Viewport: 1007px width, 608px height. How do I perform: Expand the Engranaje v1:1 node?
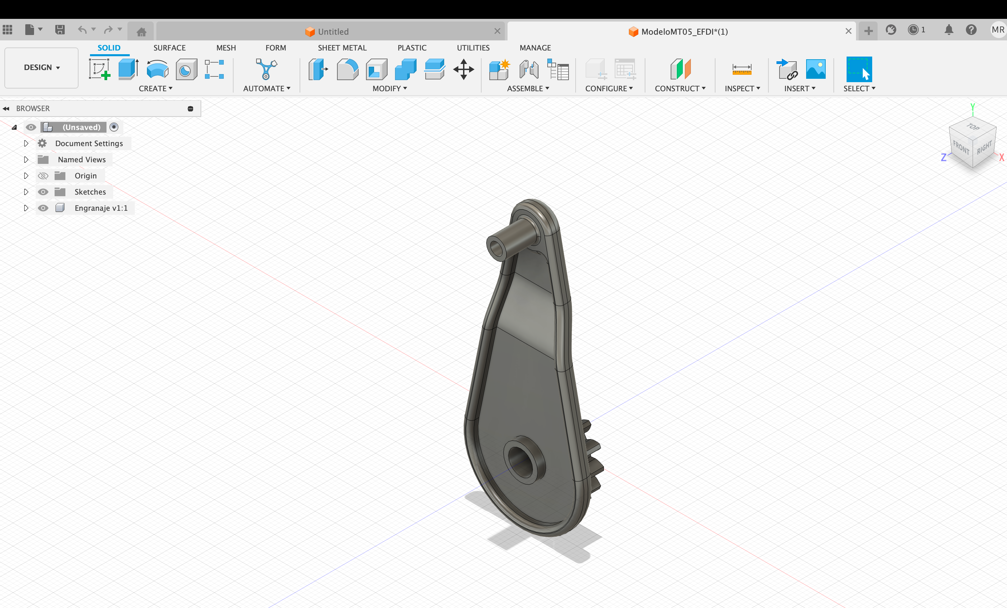click(x=26, y=208)
